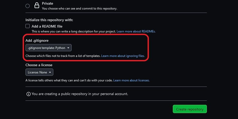Click the public repository notice text
The width and height of the screenshot is (238, 119).
pyautogui.click(x=80, y=94)
